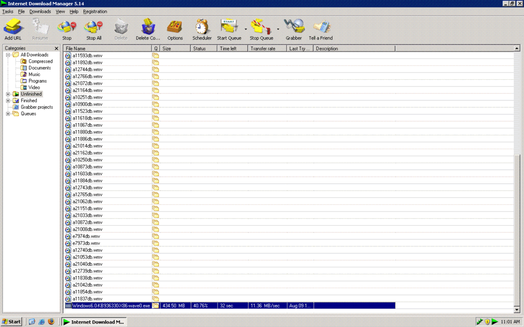Click the Delete Completed toolbar icon
This screenshot has width=524, height=327.
[148, 27]
